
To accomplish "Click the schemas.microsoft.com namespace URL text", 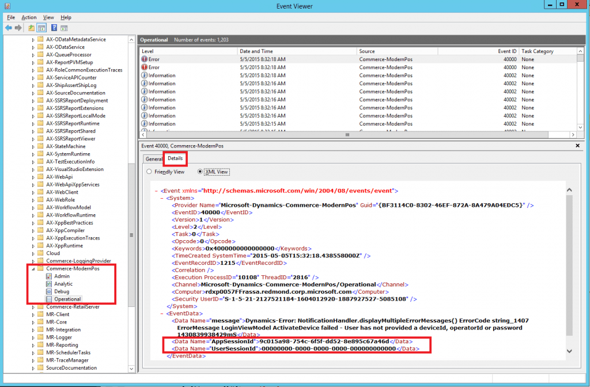I will [x=298, y=191].
